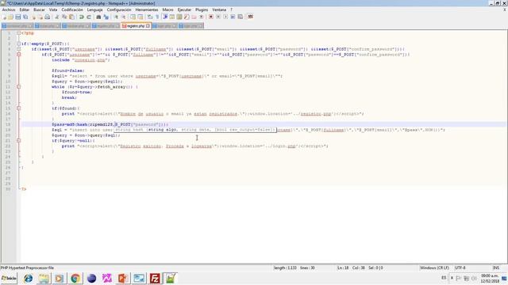Click the Inicio start button
Screen dimensions: 508x285
[x=9, y=278]
